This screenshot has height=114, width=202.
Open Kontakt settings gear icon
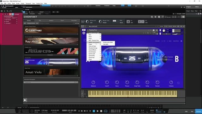(155, 17)
